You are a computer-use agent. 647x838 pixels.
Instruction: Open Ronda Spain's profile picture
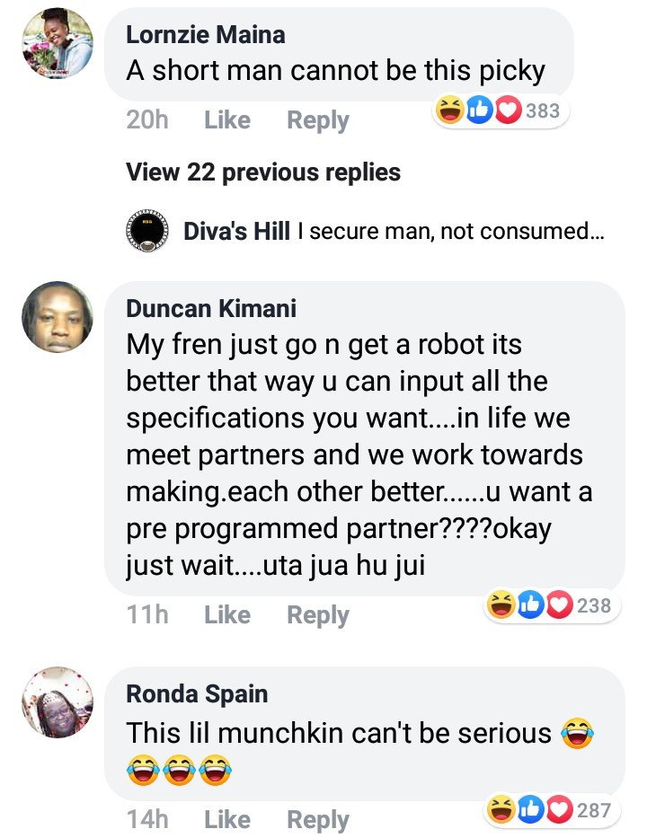(58, 701)
